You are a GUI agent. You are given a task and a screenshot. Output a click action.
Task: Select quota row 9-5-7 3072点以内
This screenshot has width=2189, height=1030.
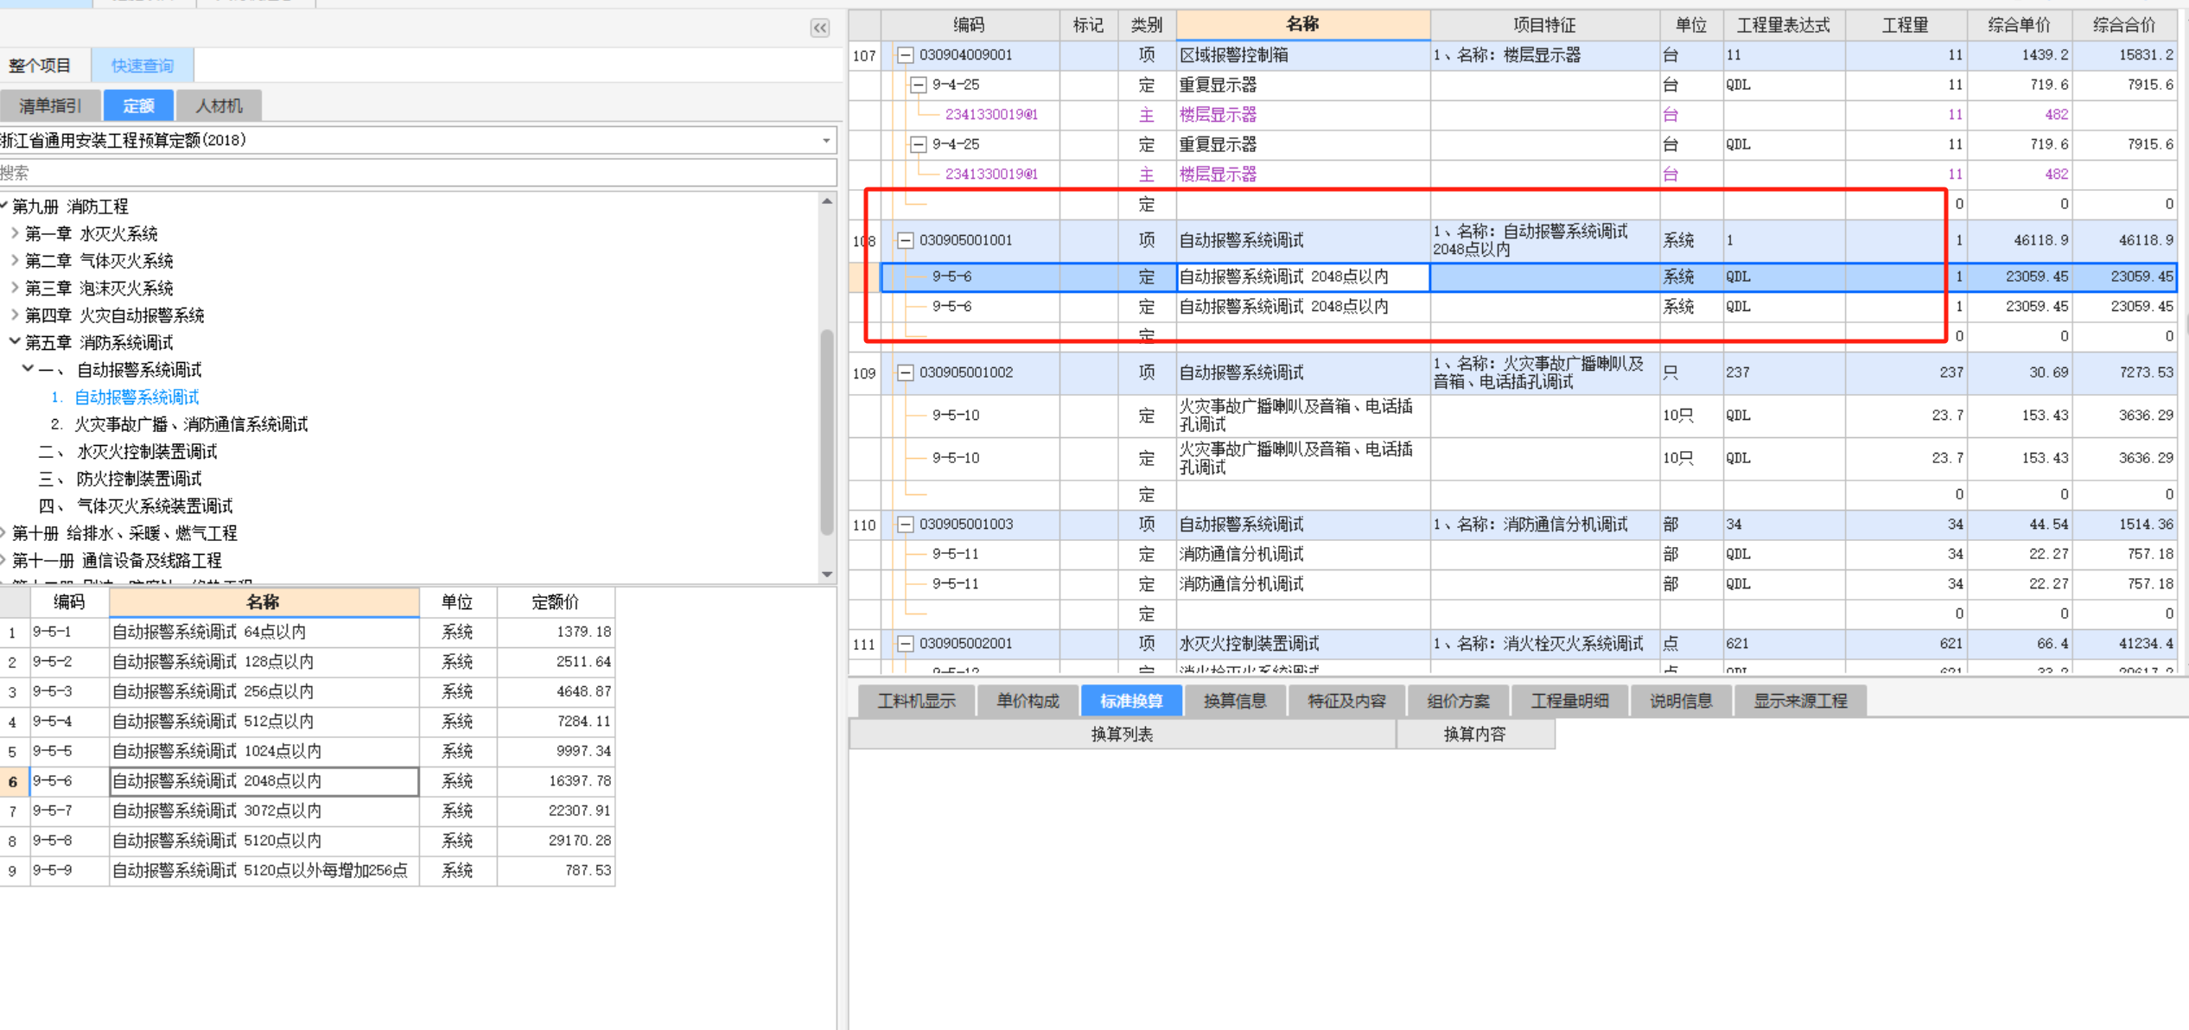pos(308,811)
